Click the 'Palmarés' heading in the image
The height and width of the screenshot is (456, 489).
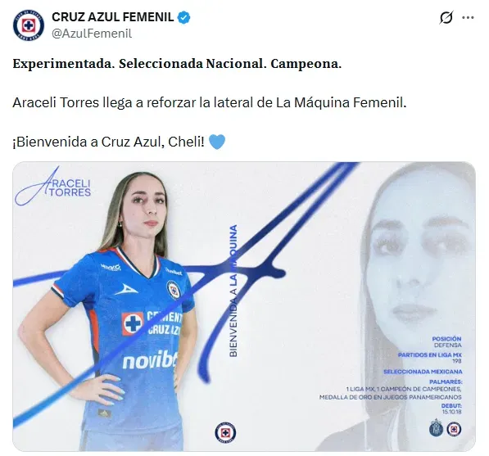click(x=446, y=382)
